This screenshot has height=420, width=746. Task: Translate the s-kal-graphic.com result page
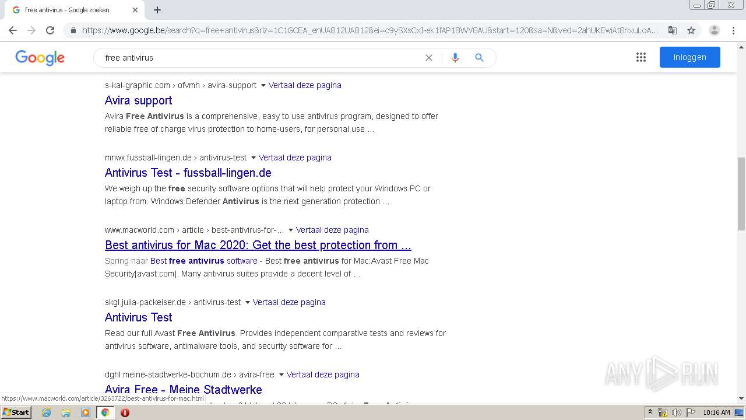tap(305, 85)
